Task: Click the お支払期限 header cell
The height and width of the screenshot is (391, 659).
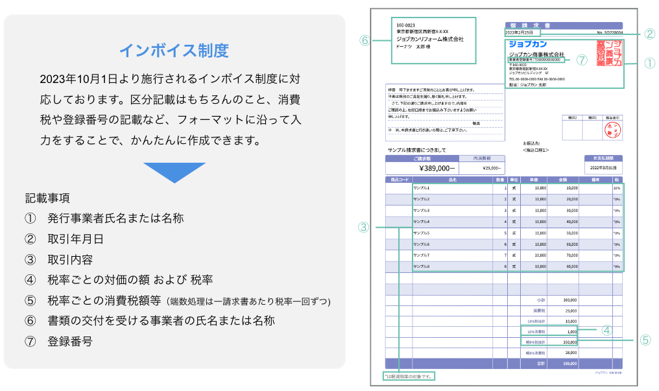Action: 603,158
